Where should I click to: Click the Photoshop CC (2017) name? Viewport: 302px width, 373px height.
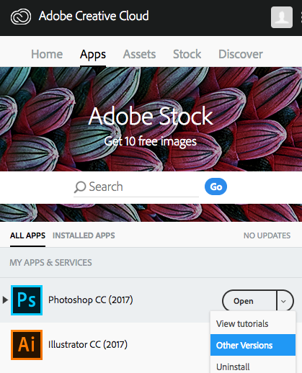pyautogui.click(x=91, y=300)
